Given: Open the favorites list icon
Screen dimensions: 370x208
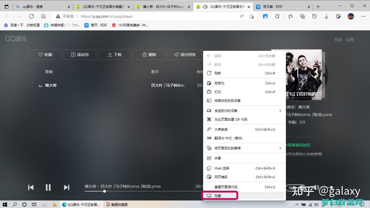Looking at the screenshot, I should coord(291,16).
